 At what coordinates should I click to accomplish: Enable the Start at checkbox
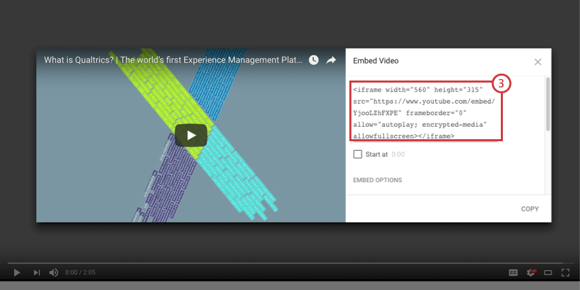358,154
